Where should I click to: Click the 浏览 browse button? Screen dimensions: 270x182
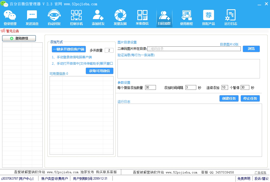(x=251, y=49)
